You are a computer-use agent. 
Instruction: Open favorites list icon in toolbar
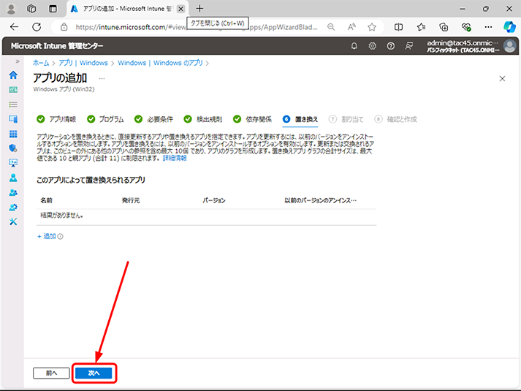421,27
